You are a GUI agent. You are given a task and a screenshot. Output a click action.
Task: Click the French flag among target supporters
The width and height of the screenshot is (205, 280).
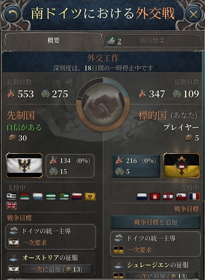[x=194, y=197]
